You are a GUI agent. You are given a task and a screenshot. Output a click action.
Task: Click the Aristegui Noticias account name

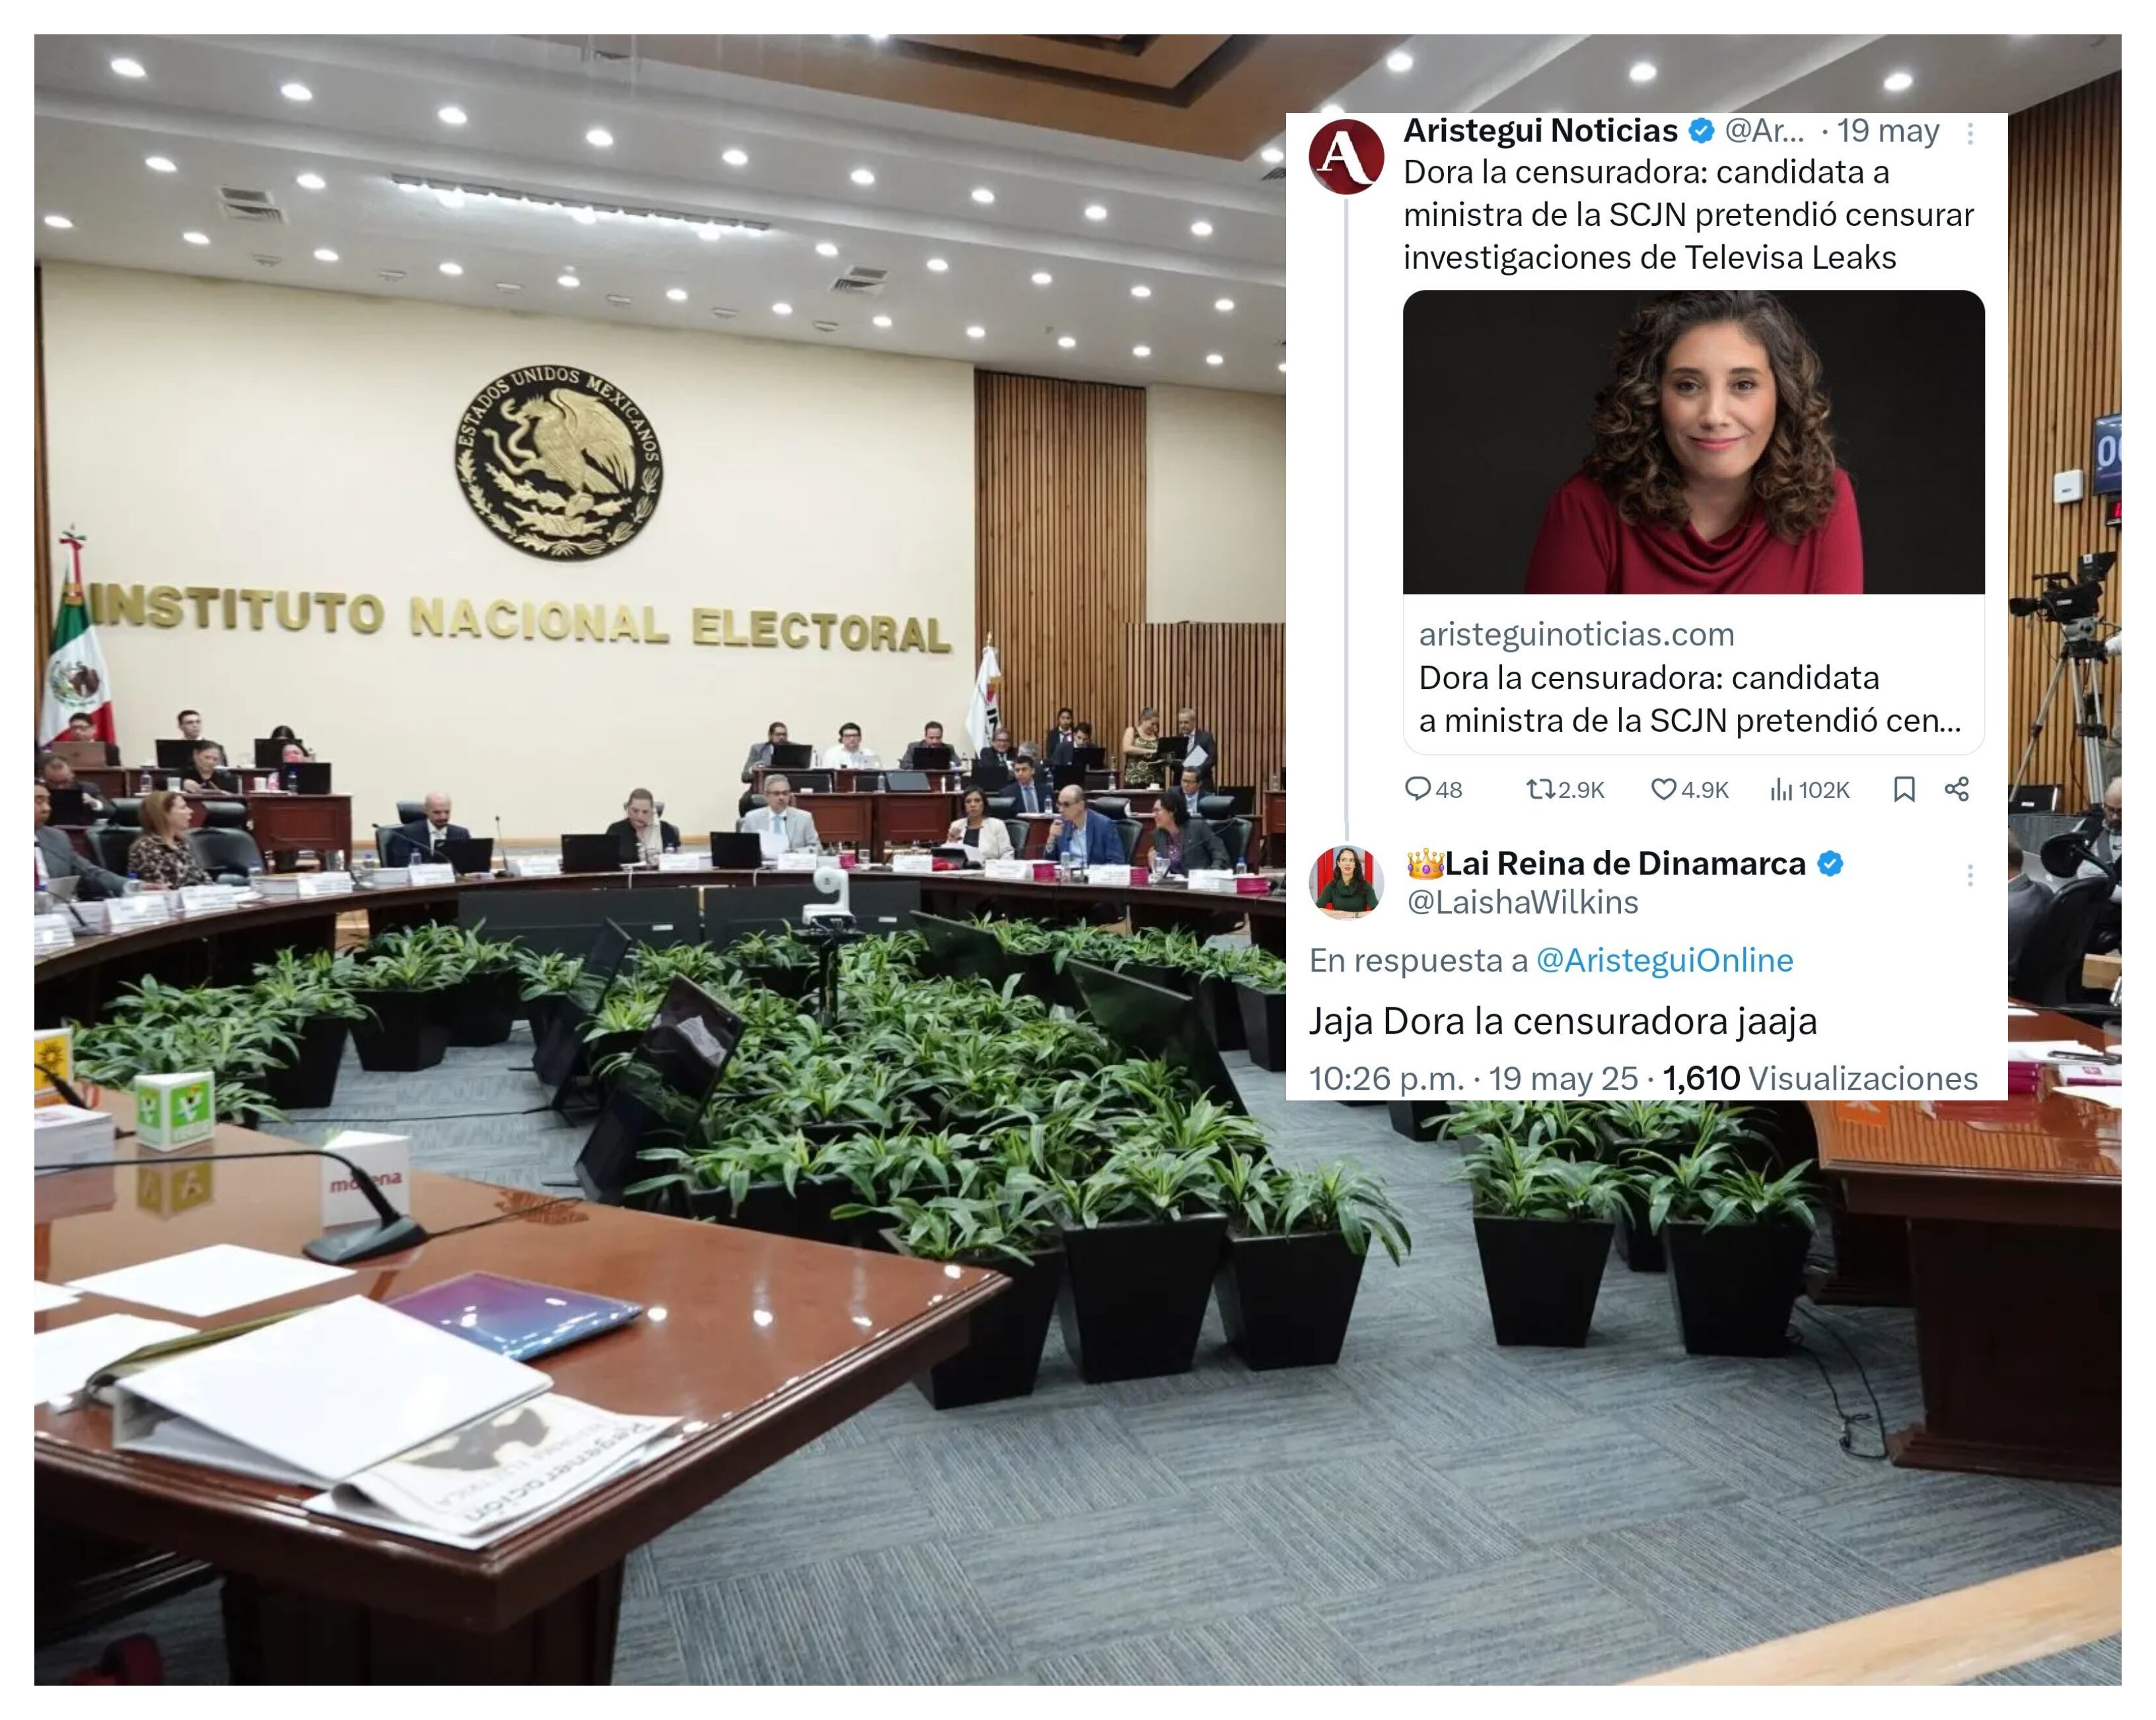point(1540,130)
